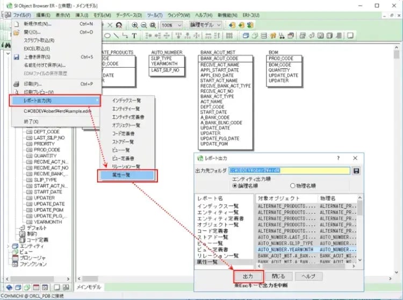This screenshot has width=403, height=300.
Task: Select the 論理名順 radio button
Action: 235,185
